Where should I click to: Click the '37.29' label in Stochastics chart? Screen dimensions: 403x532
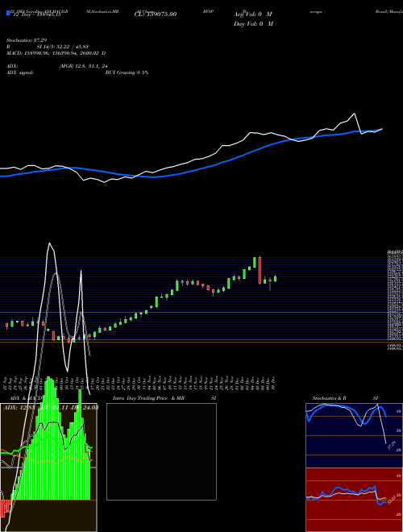pyautogui.click(x=391, y=445)
